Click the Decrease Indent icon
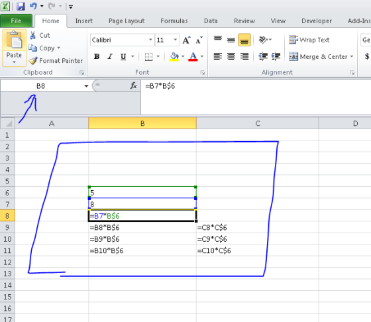This screenshot has width=371, height=322. pos(263,56)
